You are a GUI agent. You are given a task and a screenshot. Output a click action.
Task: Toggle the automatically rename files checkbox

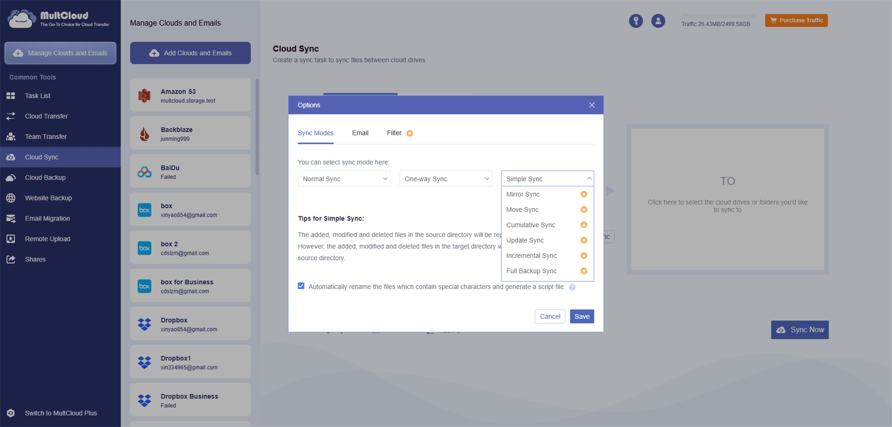[x=301, y=286]
